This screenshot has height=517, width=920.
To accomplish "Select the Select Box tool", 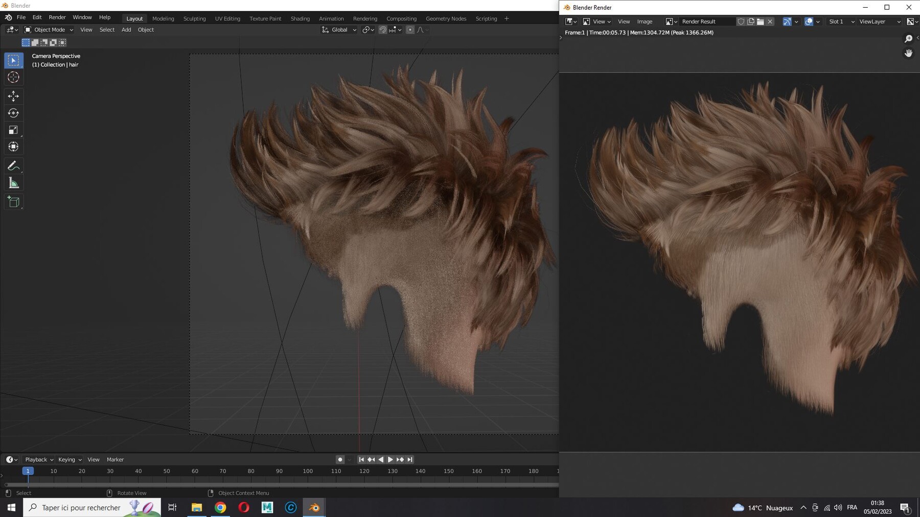I will pyautogui.click(x=14, y=60).
